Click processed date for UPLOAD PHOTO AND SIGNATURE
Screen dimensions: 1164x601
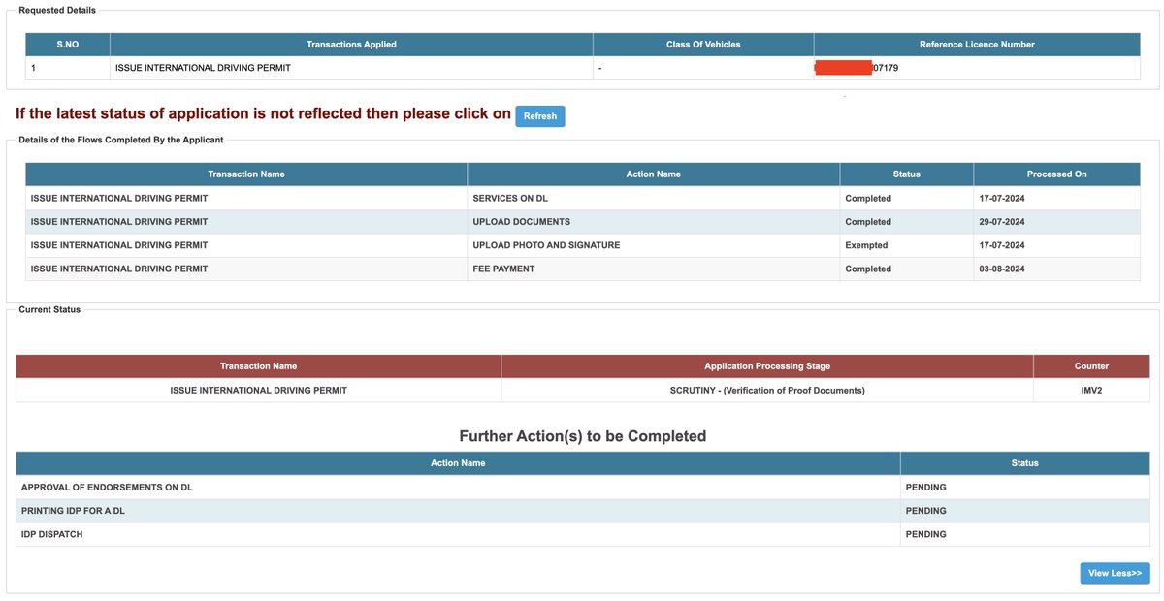pos(1056,245)
